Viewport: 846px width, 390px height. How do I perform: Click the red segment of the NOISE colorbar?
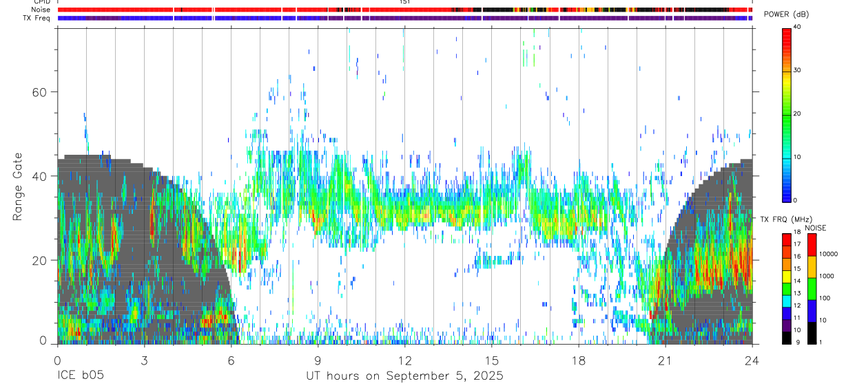click(x=812, y=245)
